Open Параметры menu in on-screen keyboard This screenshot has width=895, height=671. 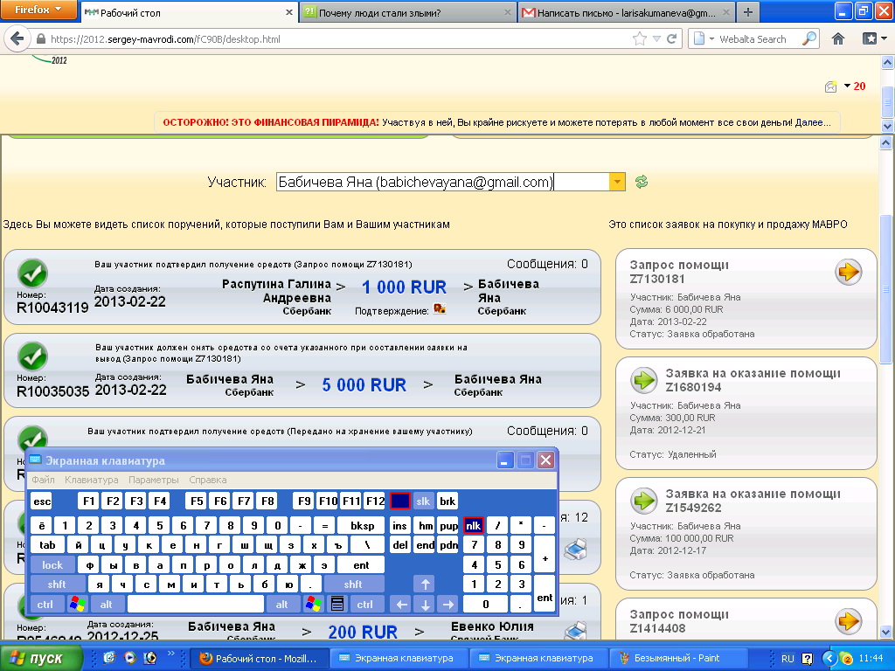coord(154,480)
